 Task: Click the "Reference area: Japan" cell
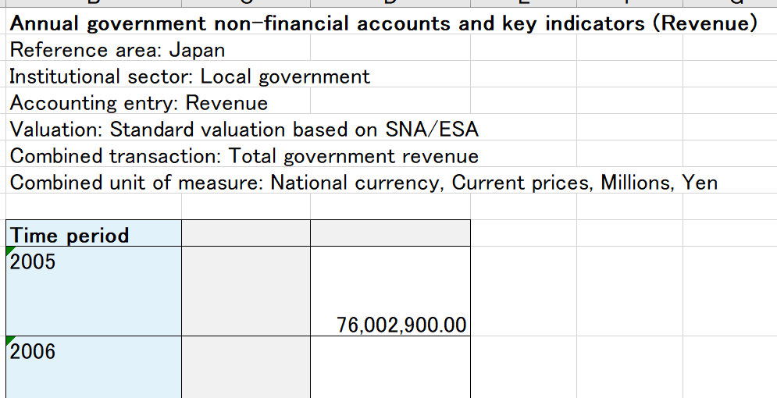point(117,51)
